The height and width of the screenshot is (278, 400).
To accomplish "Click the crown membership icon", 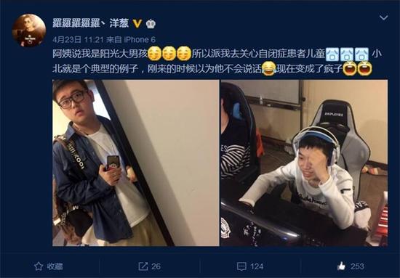I will click(x=151, y=24).
